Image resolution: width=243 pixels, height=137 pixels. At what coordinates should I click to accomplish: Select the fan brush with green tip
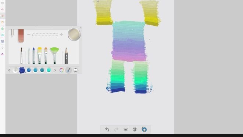tap(54, 55)
